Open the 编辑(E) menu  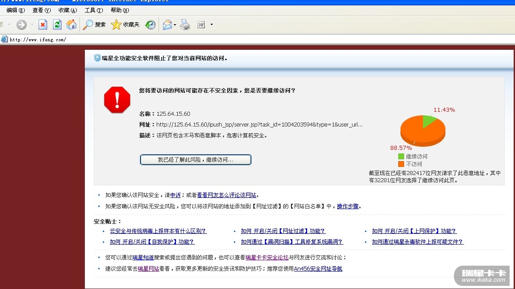tap(15, 10)
